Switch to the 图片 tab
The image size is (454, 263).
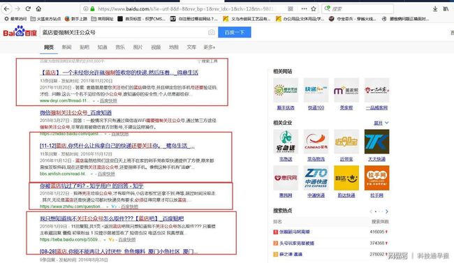[x=138, y=47]
